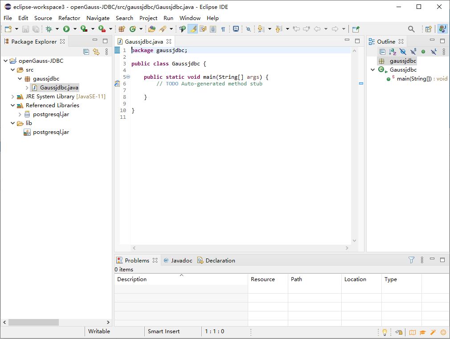Click the green Run button in toolbar
The height and width of the screenshot is (339, 450).
tap(66, 29)
